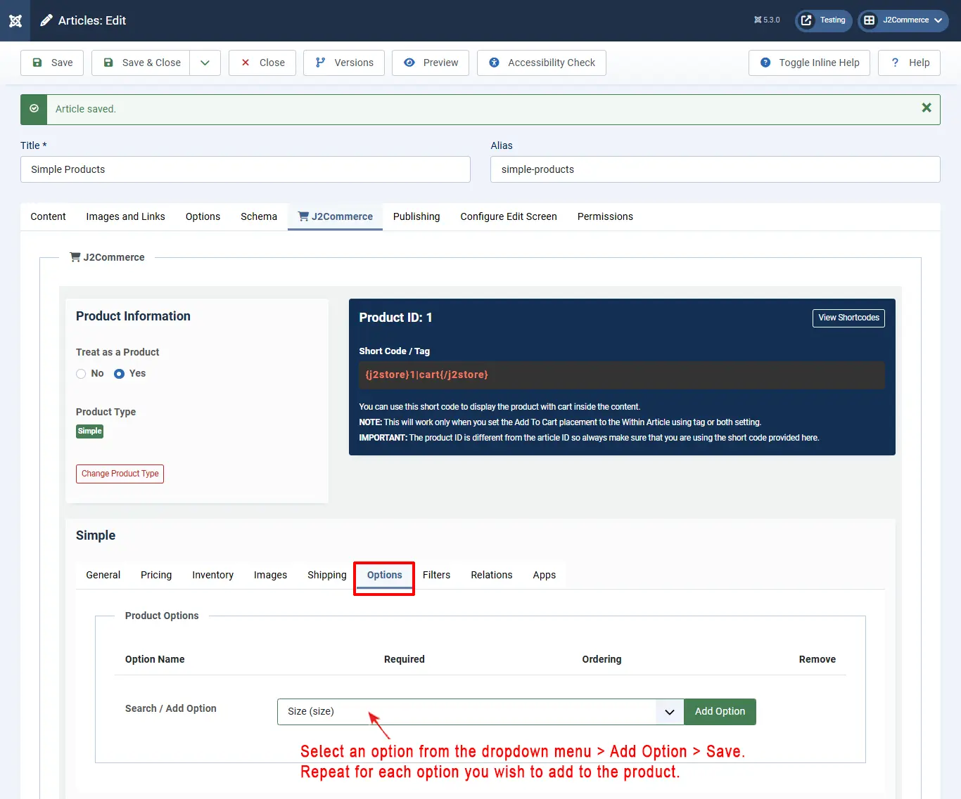Open the product Shipping tab
Screen dimensions: 961x799
(x=327, y=575)
